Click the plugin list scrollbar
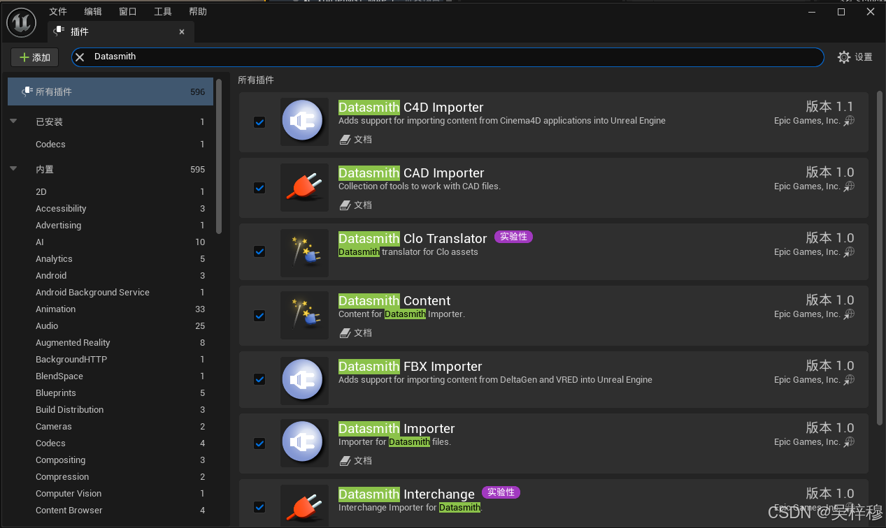 tap(879, 258)
